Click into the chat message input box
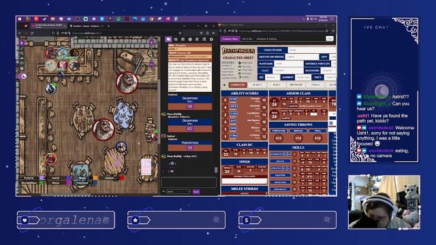Viewport: 436px width, 245px height. 189,182
